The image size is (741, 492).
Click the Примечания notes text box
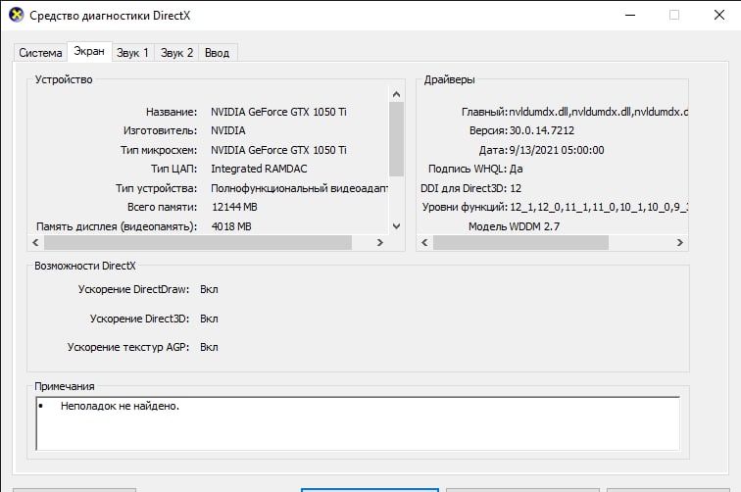(x=358, y=423)
